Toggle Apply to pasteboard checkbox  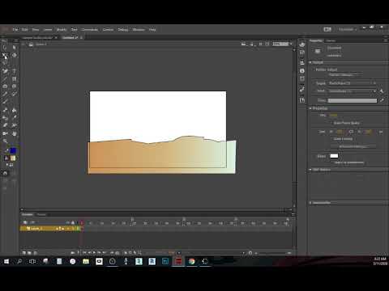click(x=331, y=162)
